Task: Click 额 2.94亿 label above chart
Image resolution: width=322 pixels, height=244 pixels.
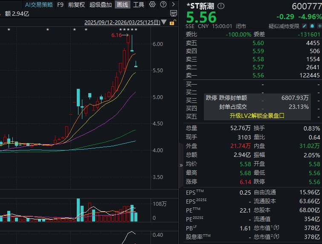Action: pos(17,14)
